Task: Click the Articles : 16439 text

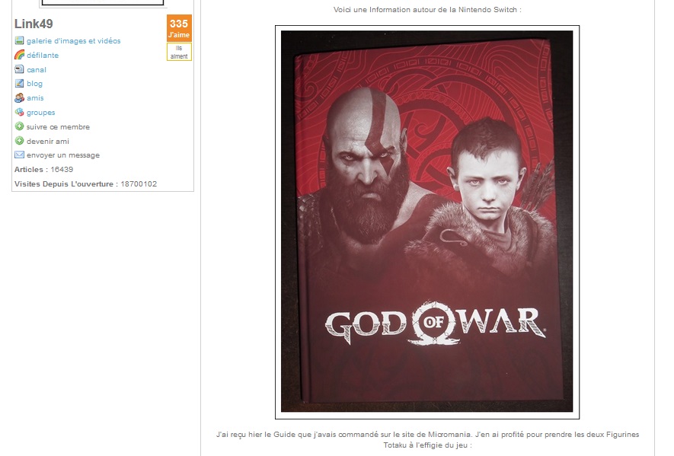Action: click(44, 169)
